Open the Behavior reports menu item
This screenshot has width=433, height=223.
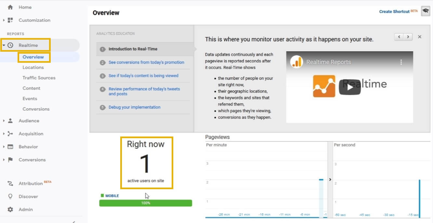click(x=28, y=147)
